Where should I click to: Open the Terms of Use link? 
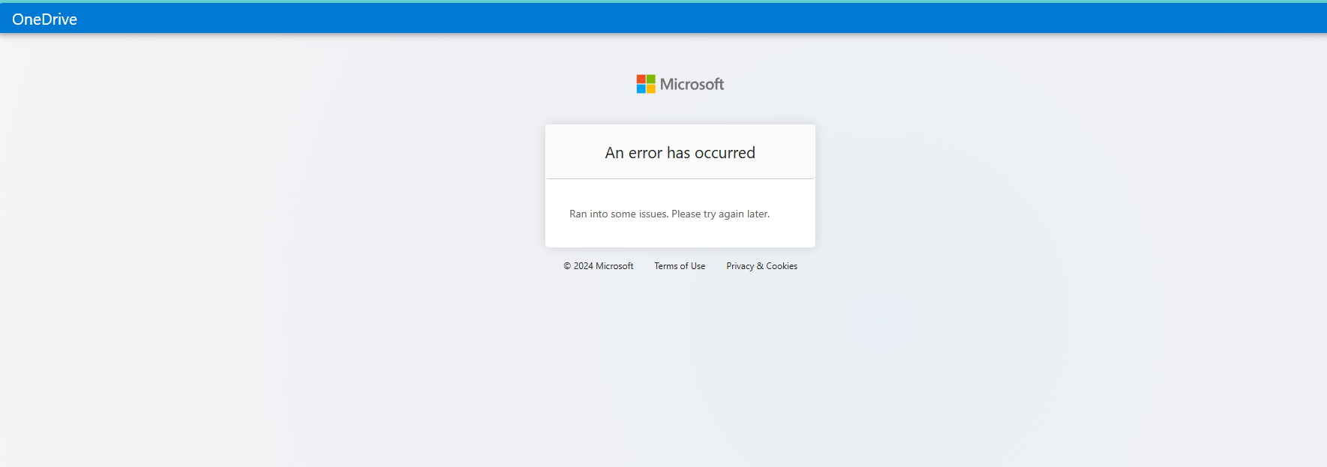[x=680, y=266]
